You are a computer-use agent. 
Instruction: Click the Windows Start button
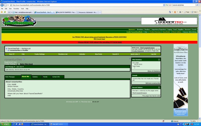coord(6,124)
